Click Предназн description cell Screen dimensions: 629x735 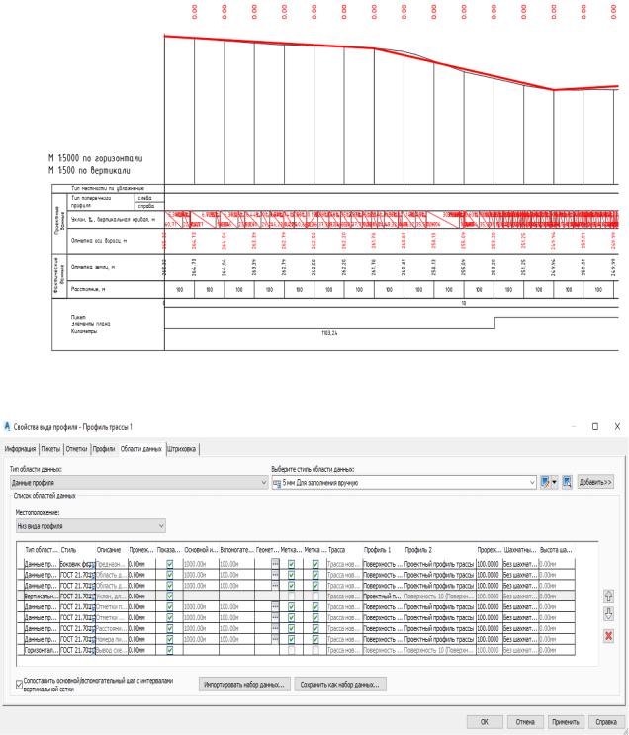pyautogui.click(x=111, y=564)
